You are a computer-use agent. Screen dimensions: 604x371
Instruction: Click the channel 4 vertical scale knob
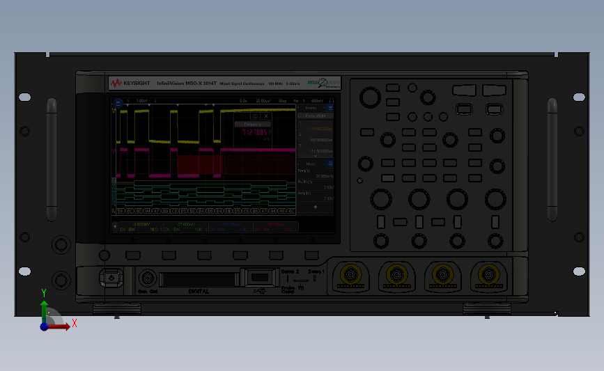(495, 199)
